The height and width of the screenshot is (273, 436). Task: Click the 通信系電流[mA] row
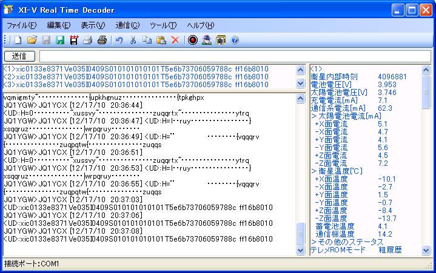[352, 108]
